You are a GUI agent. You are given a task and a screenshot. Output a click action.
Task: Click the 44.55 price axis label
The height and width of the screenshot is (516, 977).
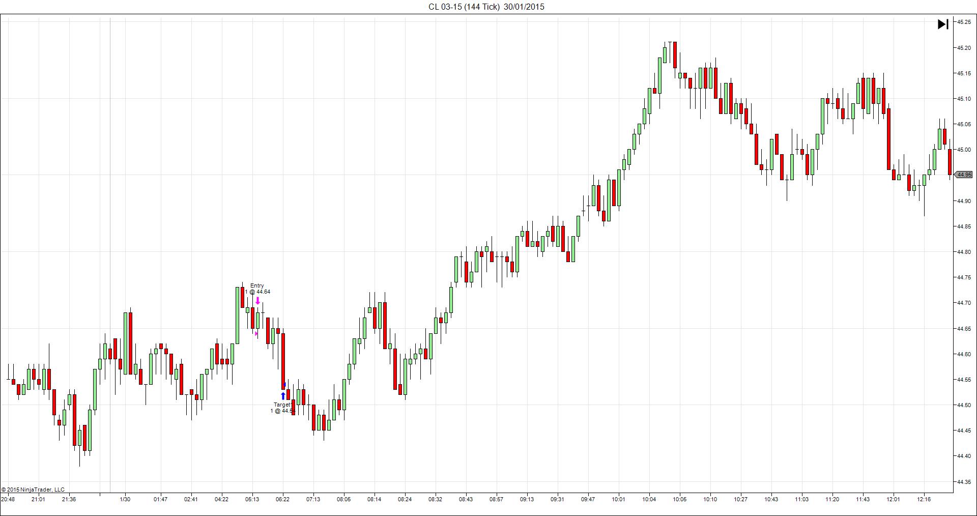(x=964, y=380)
